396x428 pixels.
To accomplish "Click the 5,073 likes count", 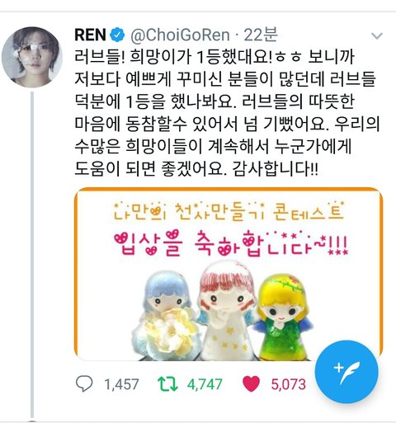I will click(288, 384).
